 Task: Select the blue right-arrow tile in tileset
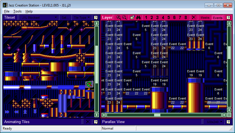(x=7, y=112)
